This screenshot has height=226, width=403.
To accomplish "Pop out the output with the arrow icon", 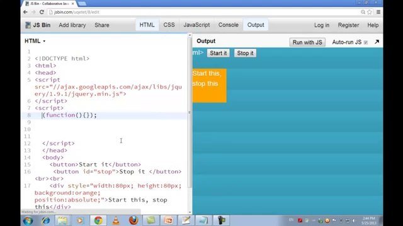I will (377, 42).
